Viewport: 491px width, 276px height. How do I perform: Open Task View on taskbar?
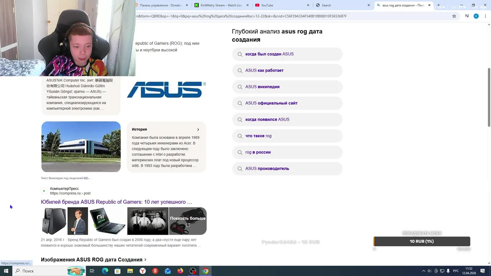(x=92, y=271)
